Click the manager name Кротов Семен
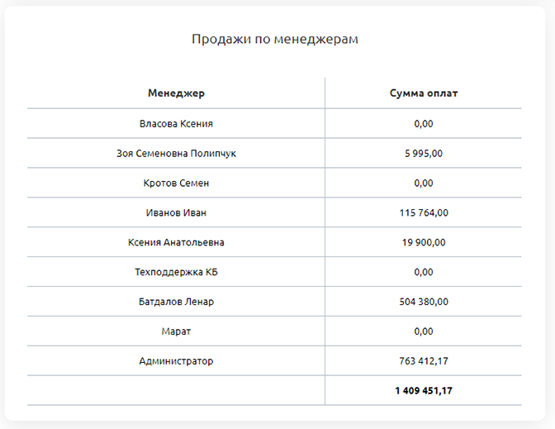The image size is (555, 429). coord(176,183)
